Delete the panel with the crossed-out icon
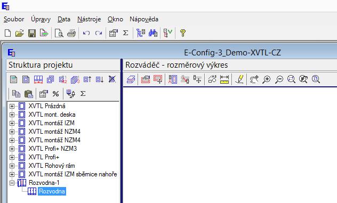 [x=112, y=79]
